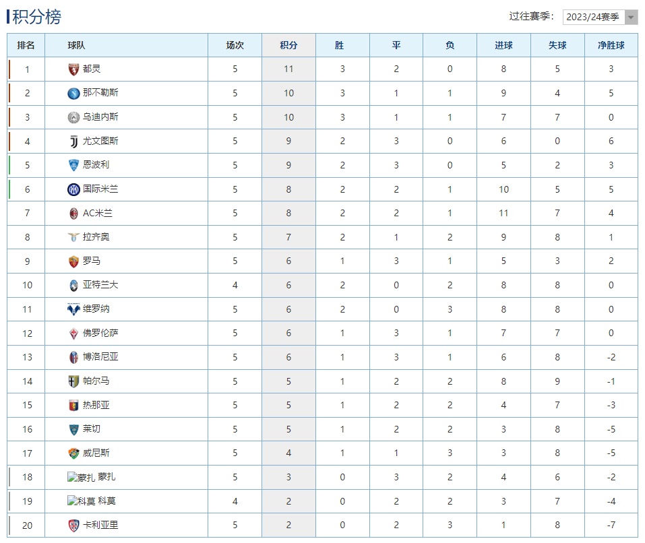Open the 博洛尼亚 team link
Image resolution: width=645 pixels, height=543 pixels.
click(100, 357)
